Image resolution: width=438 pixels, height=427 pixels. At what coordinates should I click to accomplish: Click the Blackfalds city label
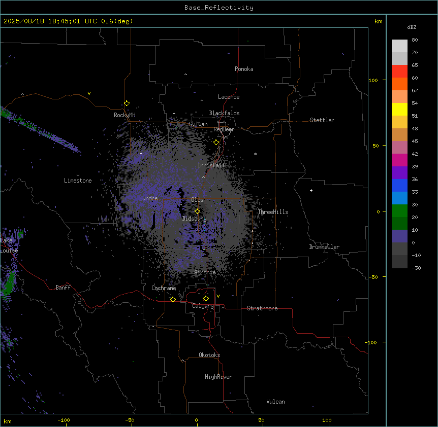point(224,113)
